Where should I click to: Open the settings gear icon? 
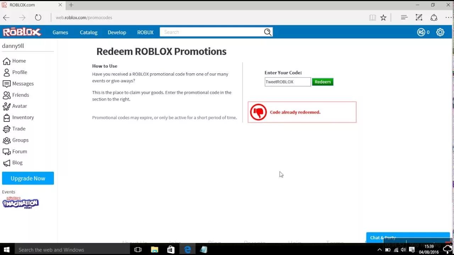[440, 32]
